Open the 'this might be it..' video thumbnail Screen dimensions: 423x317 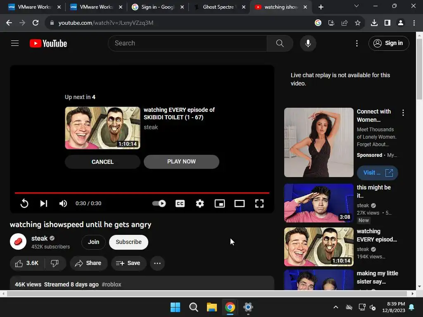319,203
